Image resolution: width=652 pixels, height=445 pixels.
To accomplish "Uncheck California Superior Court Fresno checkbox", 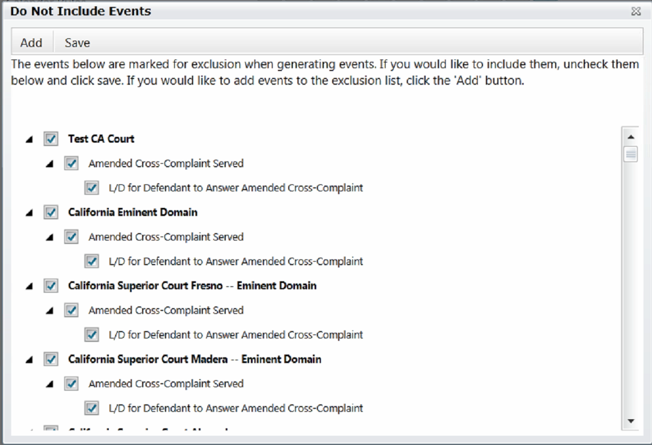I will 51,286.
